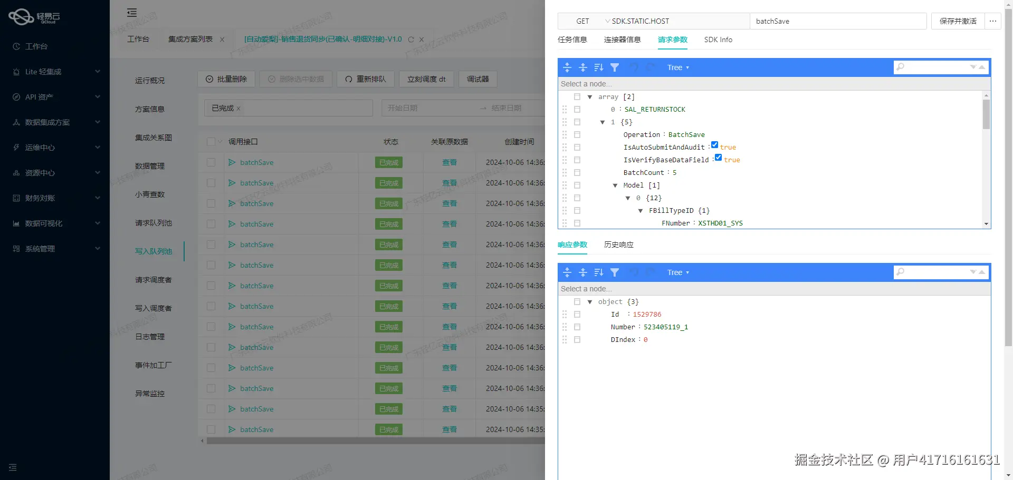This screenshot has width=1013, height=480.
Task: Click the filter funnel icon above the tree
Action: click(x=614, y=67)
